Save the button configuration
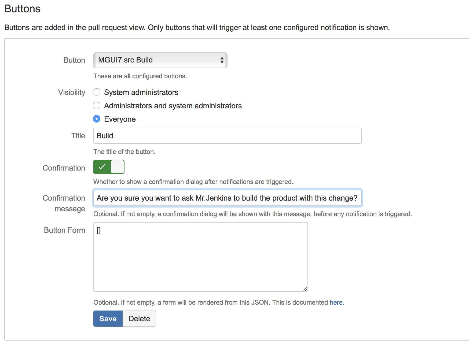 (x=108, y=319)
